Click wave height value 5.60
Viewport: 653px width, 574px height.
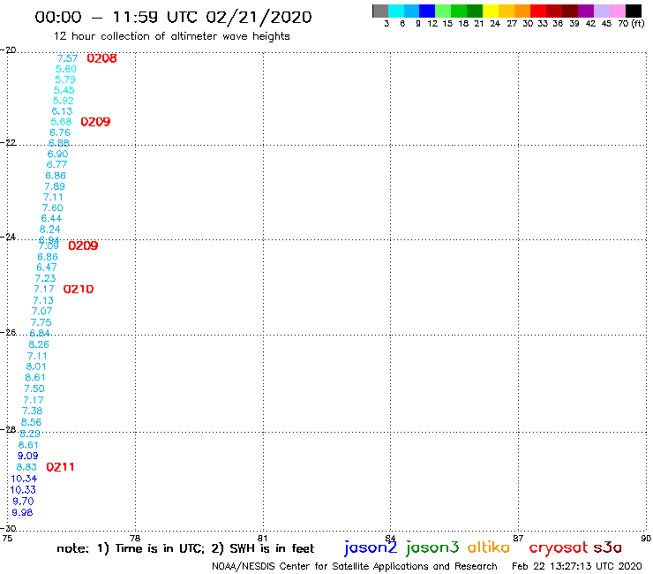pyautogui.click(x=66, y=69)
